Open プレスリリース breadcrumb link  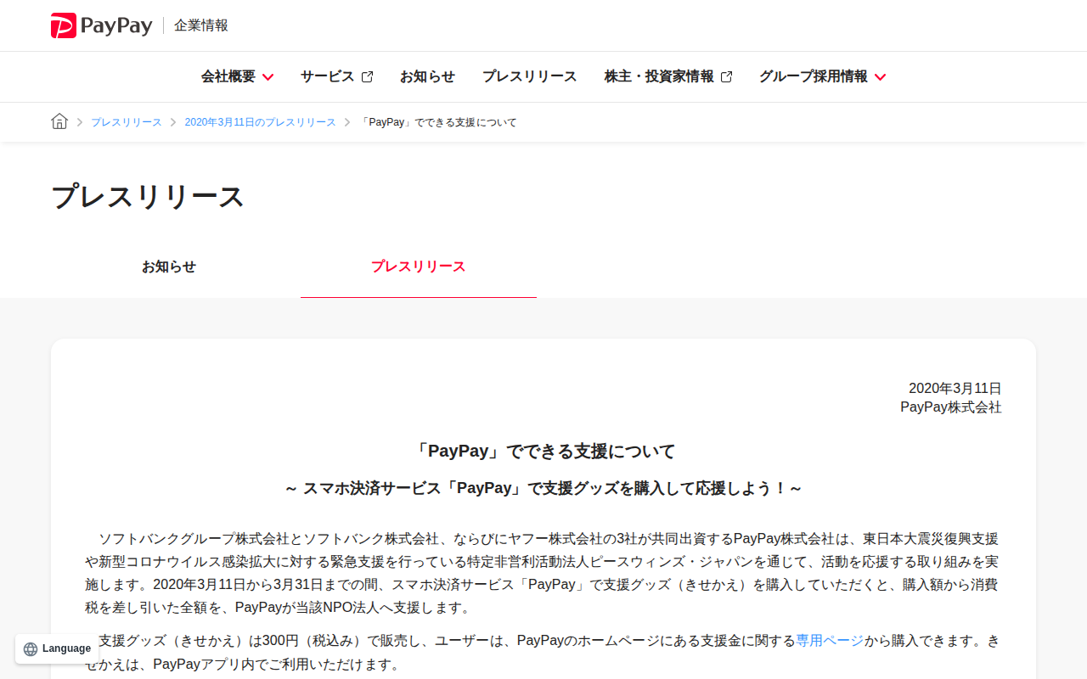(x=127, y=122)
